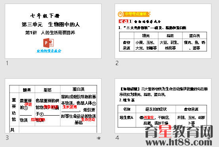Click slide number 4 label
Screen dimensions: 219x147
click(117, 138)
